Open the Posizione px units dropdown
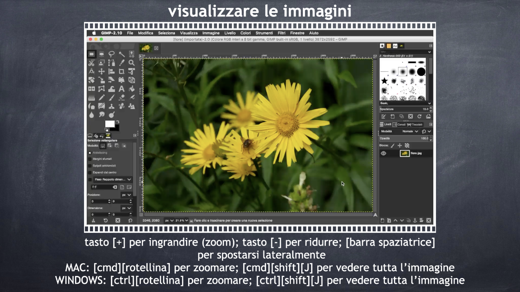 pyautogui.click(x=126, y=195)
